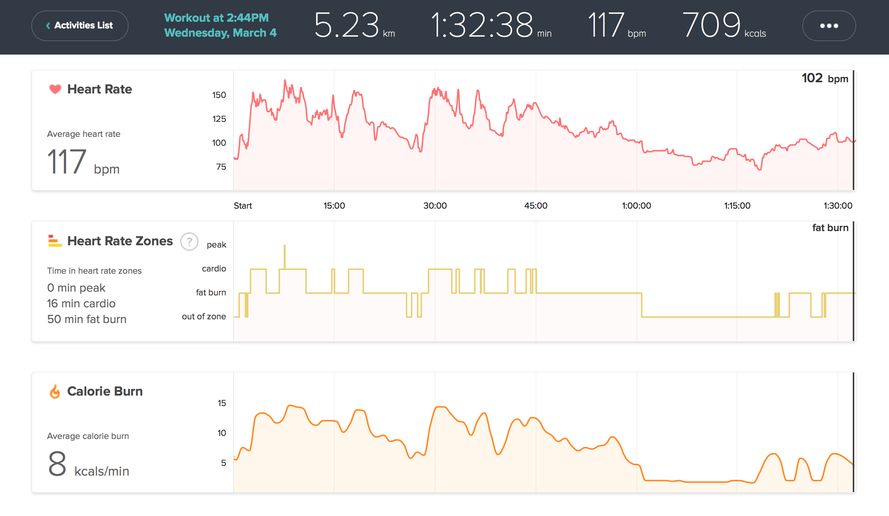
Task: Click the back chevron in Activities List
Action: (48, 25)
